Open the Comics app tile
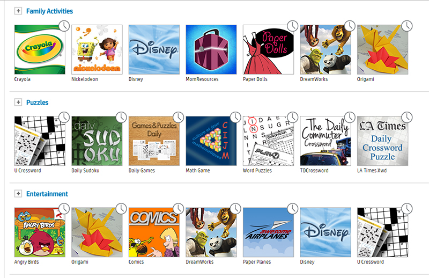 [x=154, y=232]
